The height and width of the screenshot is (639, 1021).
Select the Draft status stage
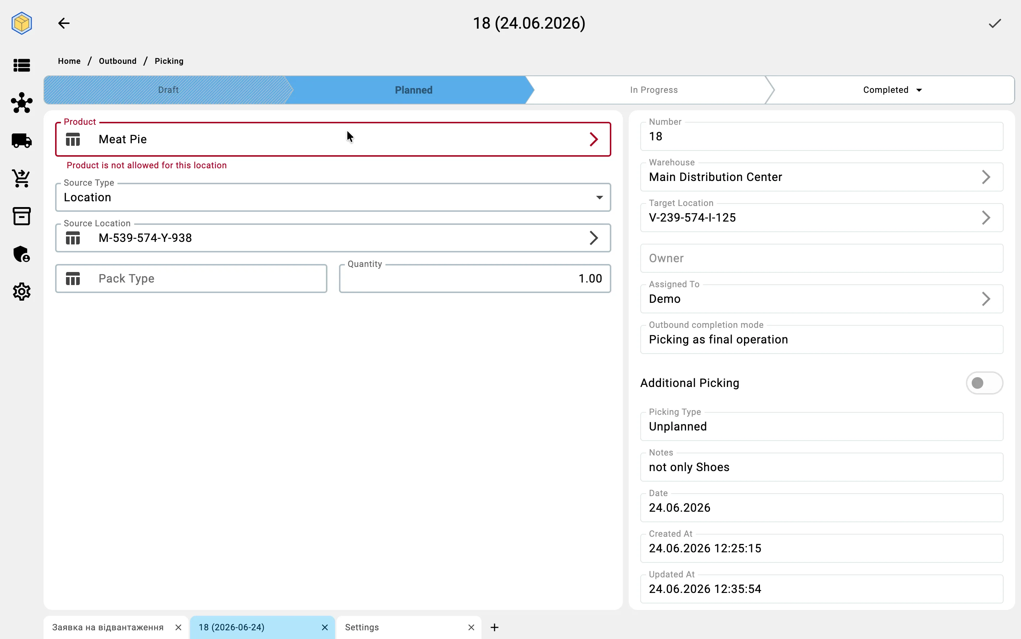click(x=168, y=90)
